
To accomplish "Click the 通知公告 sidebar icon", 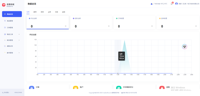I will (x=5, y=46).
